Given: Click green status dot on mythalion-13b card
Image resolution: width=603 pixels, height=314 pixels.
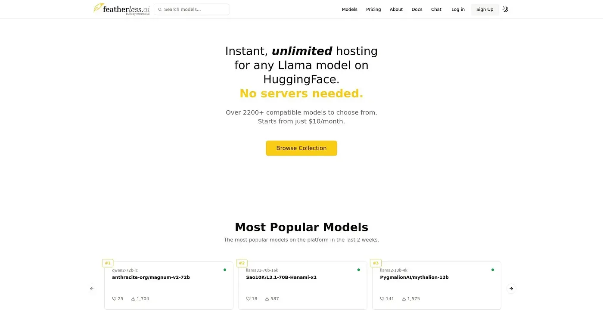Looking at the screenshot, I should (x=493, y=270).
